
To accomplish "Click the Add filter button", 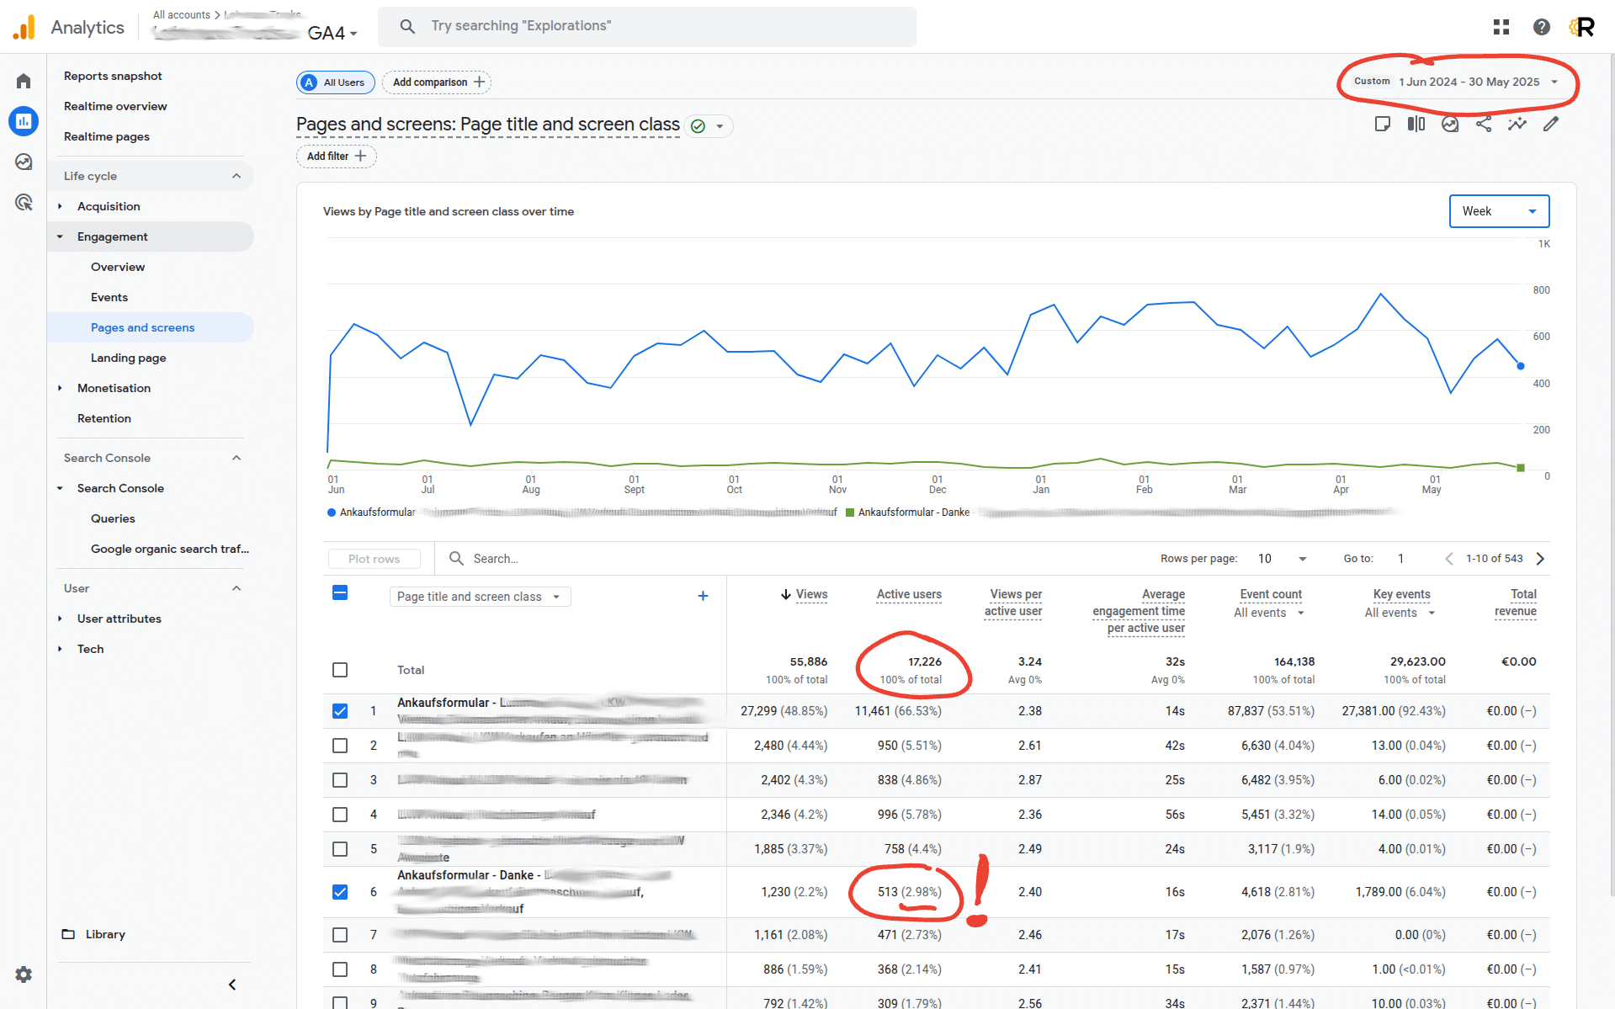I will click(336, 157).
